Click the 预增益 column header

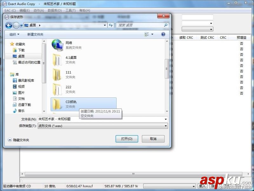pos(241,37)
